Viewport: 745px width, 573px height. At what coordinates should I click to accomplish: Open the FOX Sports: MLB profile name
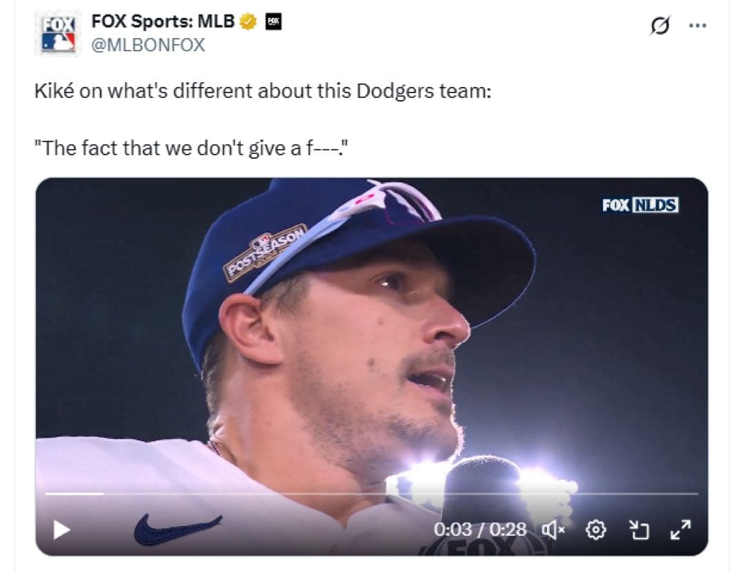[x=163, y=22]
